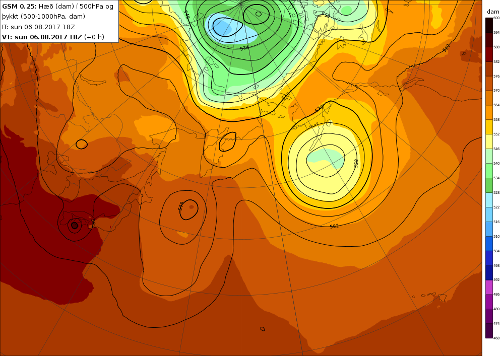This screenshot has width=504, height=356.
Task: Select the blue swatch between 510 and 504
Action: click(x=489, y=244)
